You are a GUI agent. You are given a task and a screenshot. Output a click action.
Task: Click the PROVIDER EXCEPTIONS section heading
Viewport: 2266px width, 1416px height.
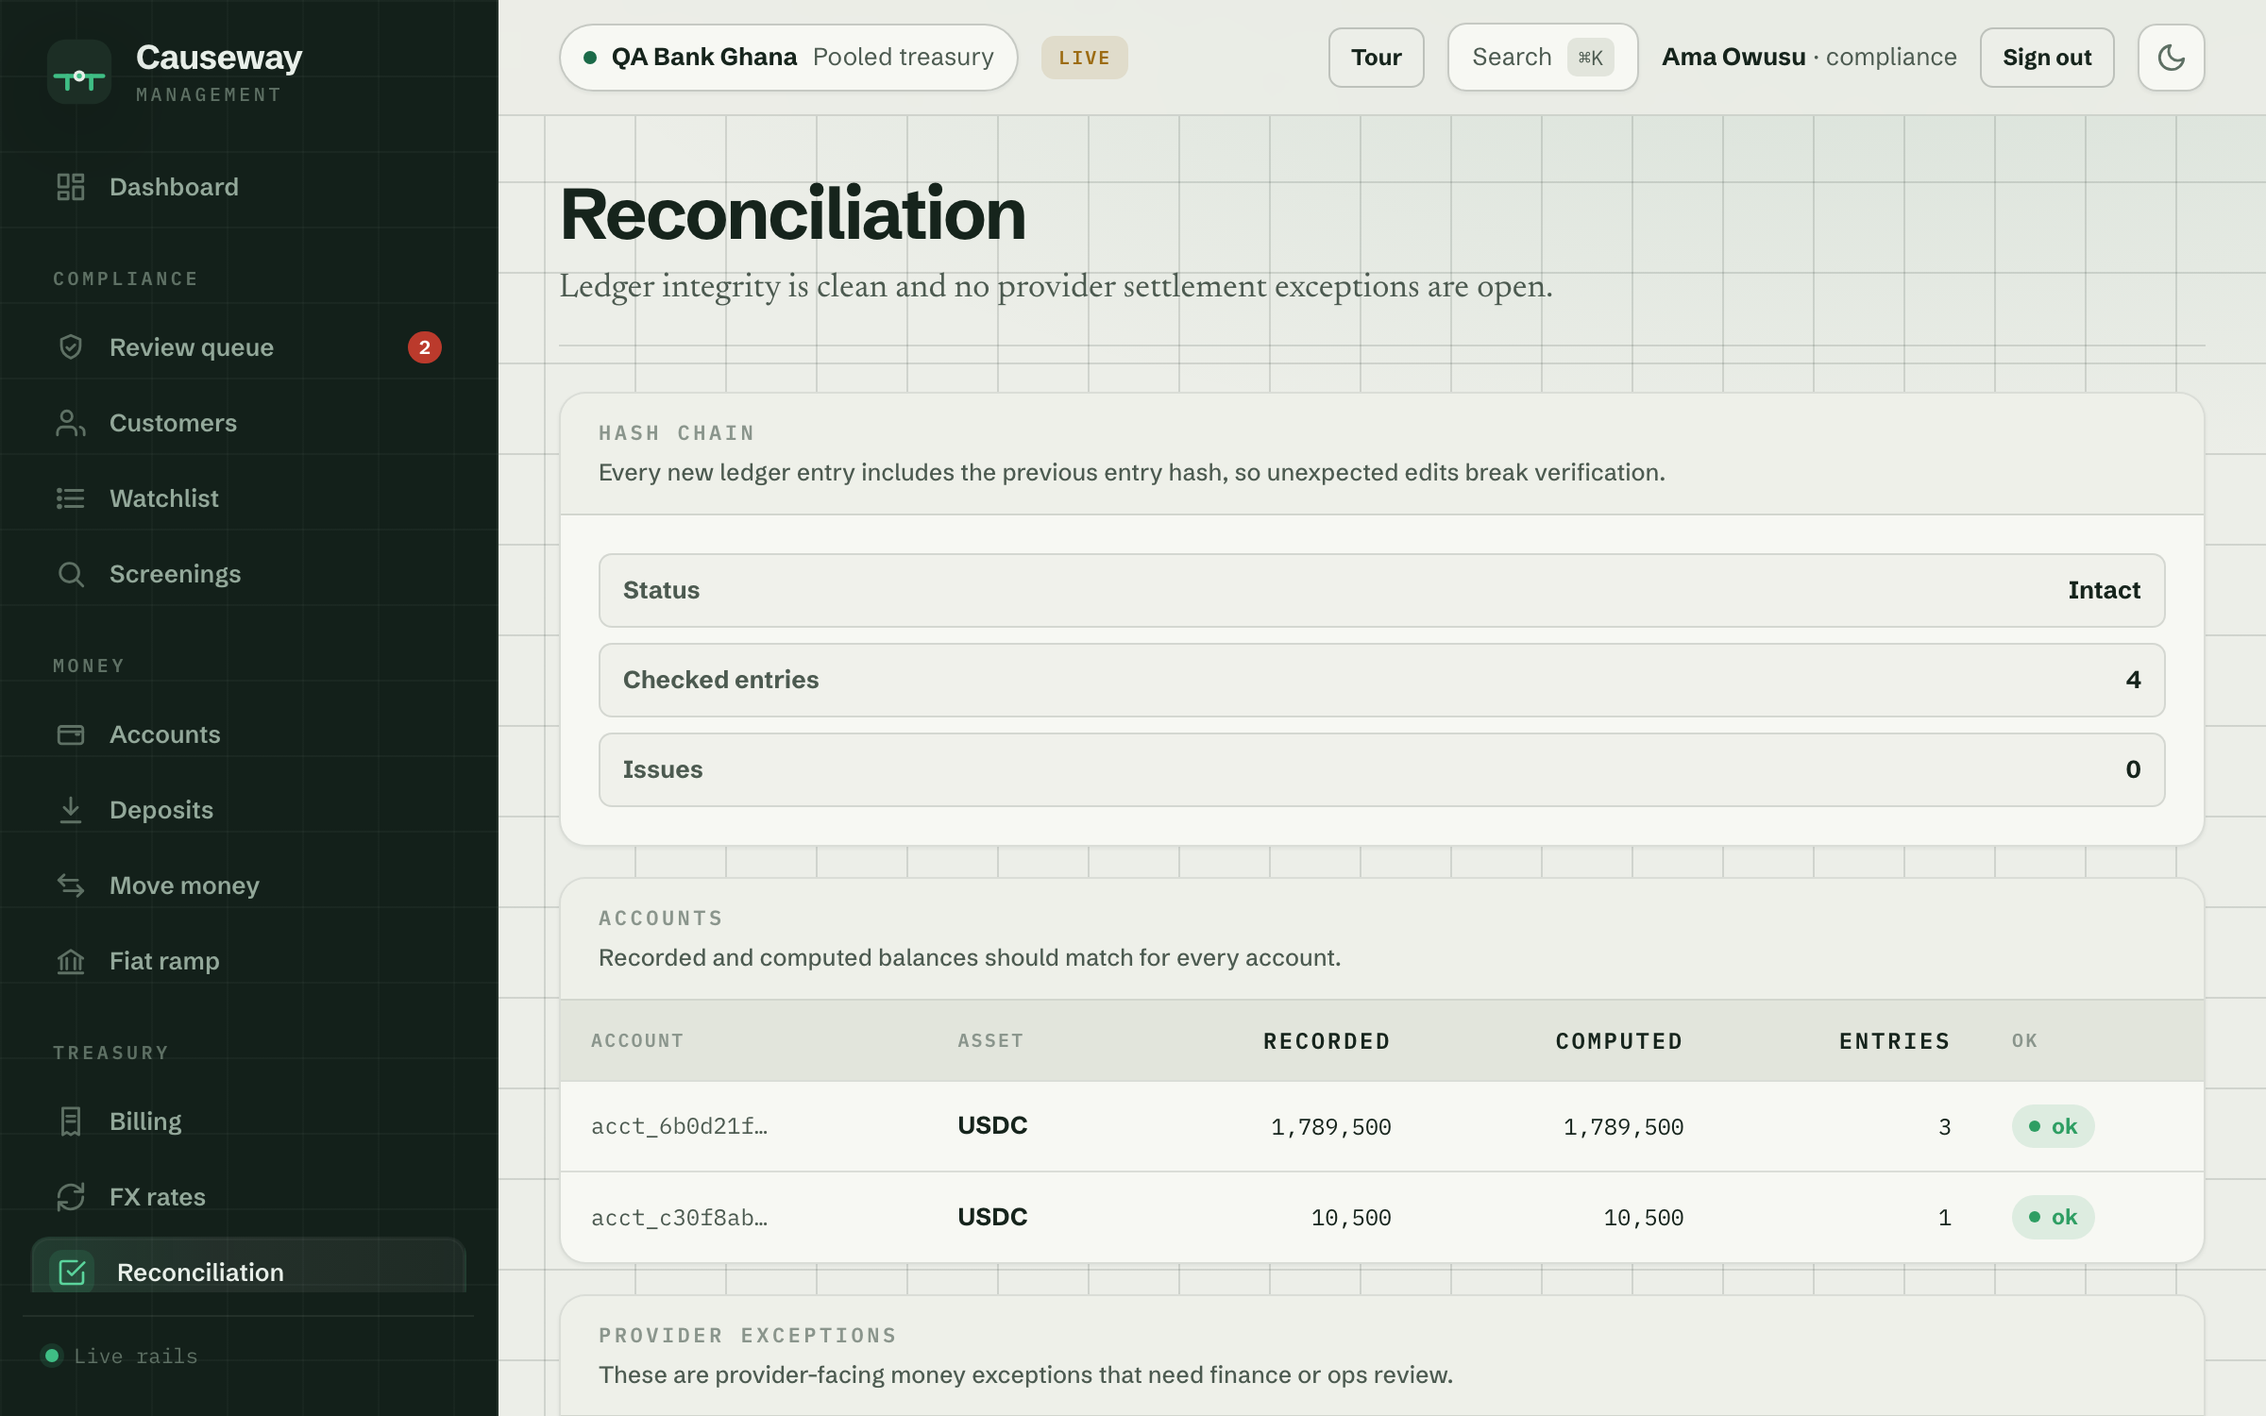click(748, 1335)
